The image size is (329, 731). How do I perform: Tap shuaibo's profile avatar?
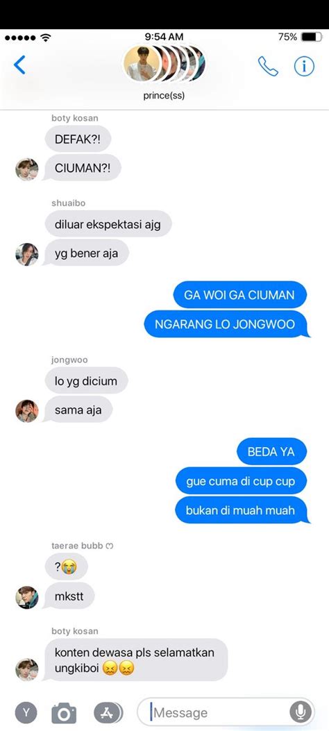pos(27,254)
